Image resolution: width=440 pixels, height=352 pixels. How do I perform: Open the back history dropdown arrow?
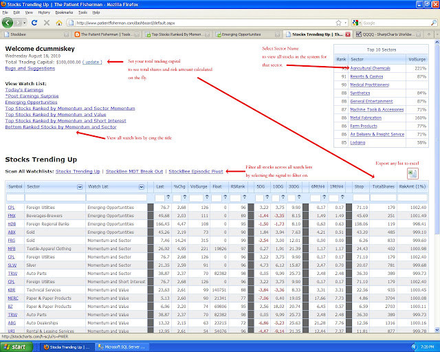point(25,23)
